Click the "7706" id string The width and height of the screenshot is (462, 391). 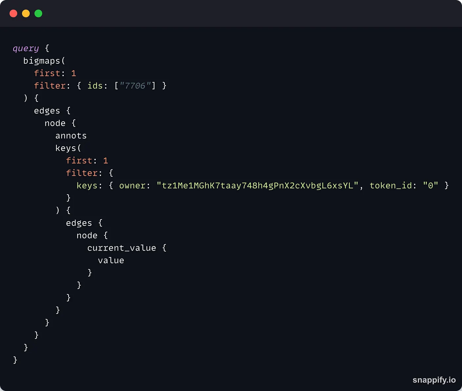(x=135, y=86)
